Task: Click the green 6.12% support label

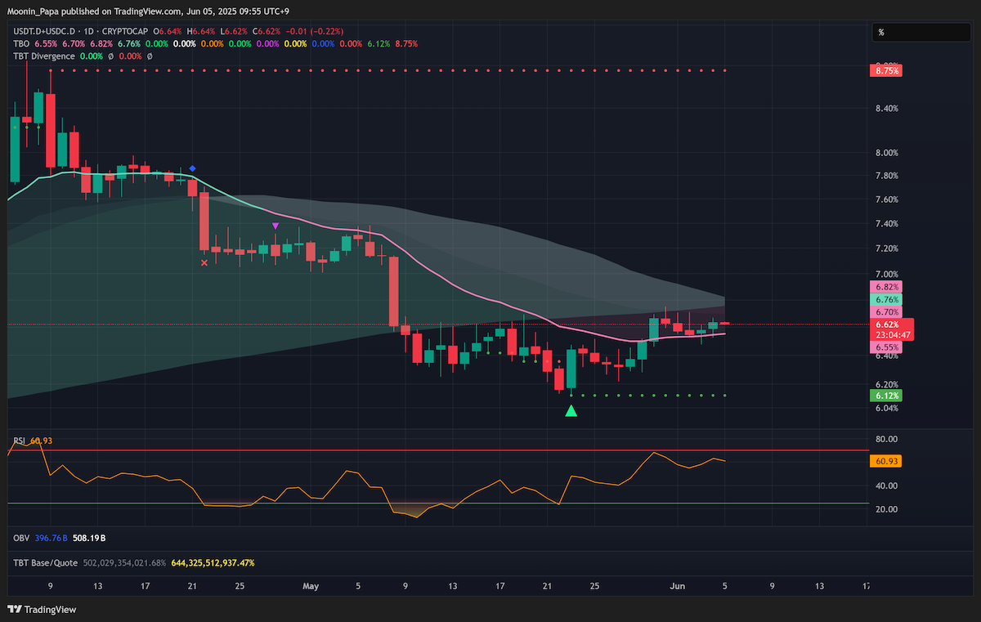Action: point(887,396)
